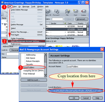Select the message dated 6/13/200
Image resolution: width=105 pixels, height=102 pixels.
pyautogui.click(x=66, y=26)
